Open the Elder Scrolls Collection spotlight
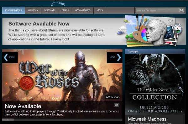The height and width of the screenshot is (124, 188). (x=155, y=84)
